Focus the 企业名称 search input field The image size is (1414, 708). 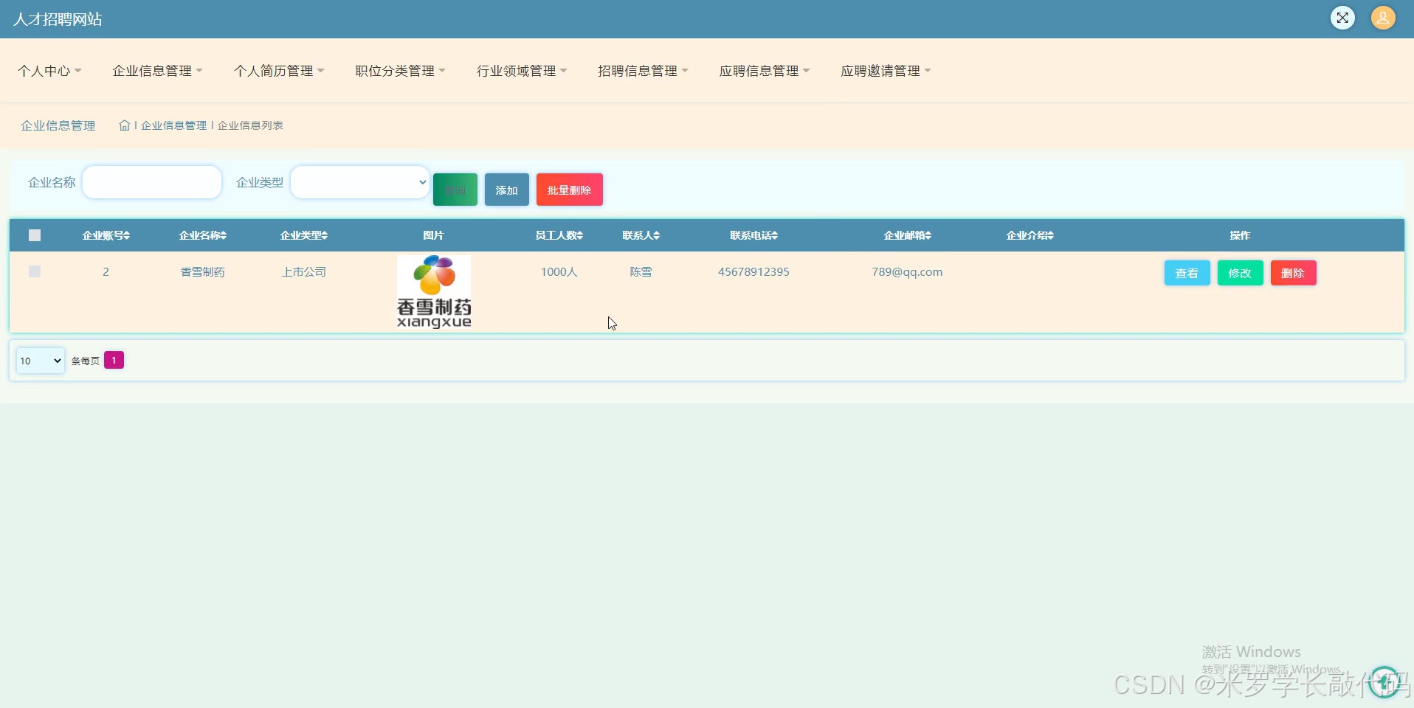[x=152, y=182]
